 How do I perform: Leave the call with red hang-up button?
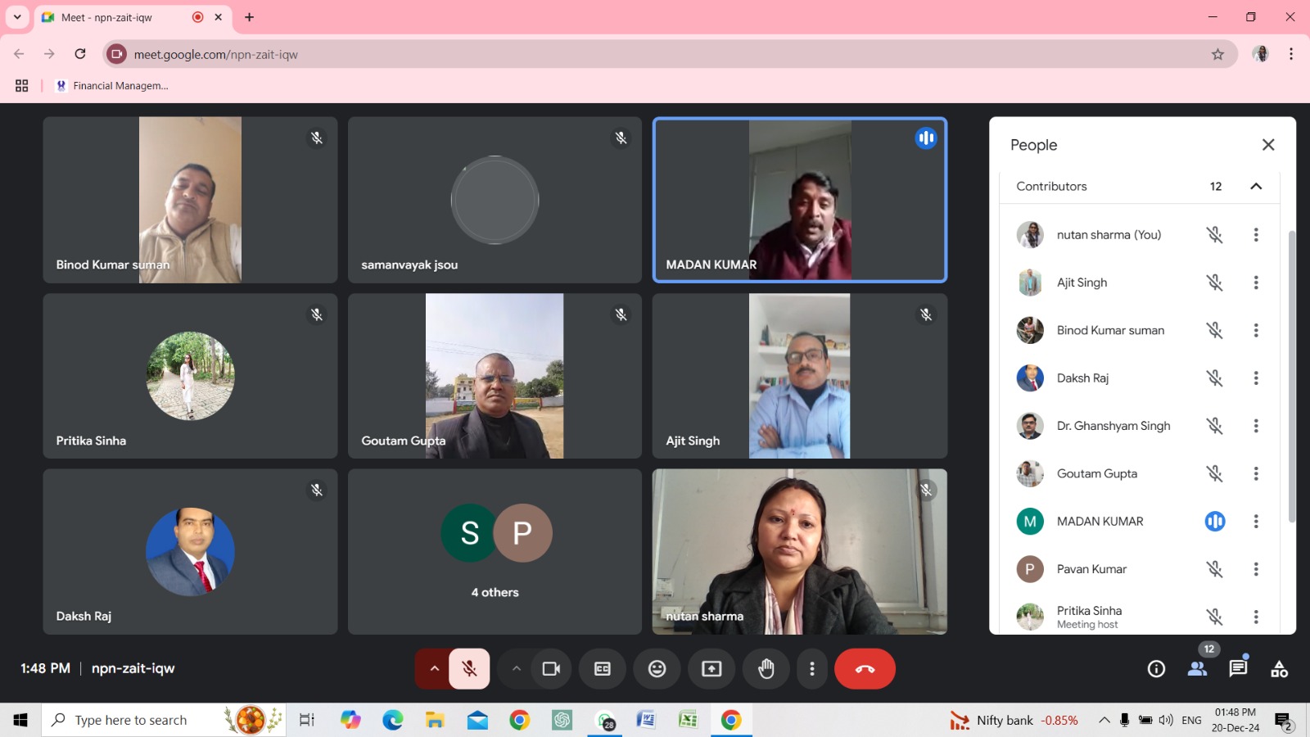coord(865,669)
